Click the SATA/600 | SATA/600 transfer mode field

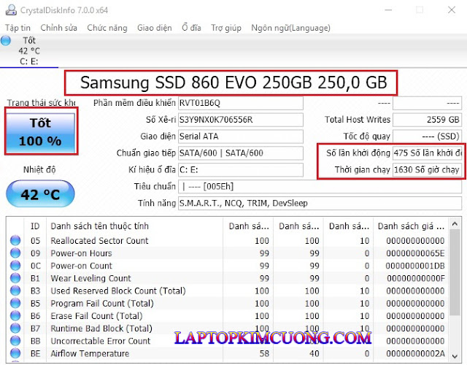[x=241, y=153]
